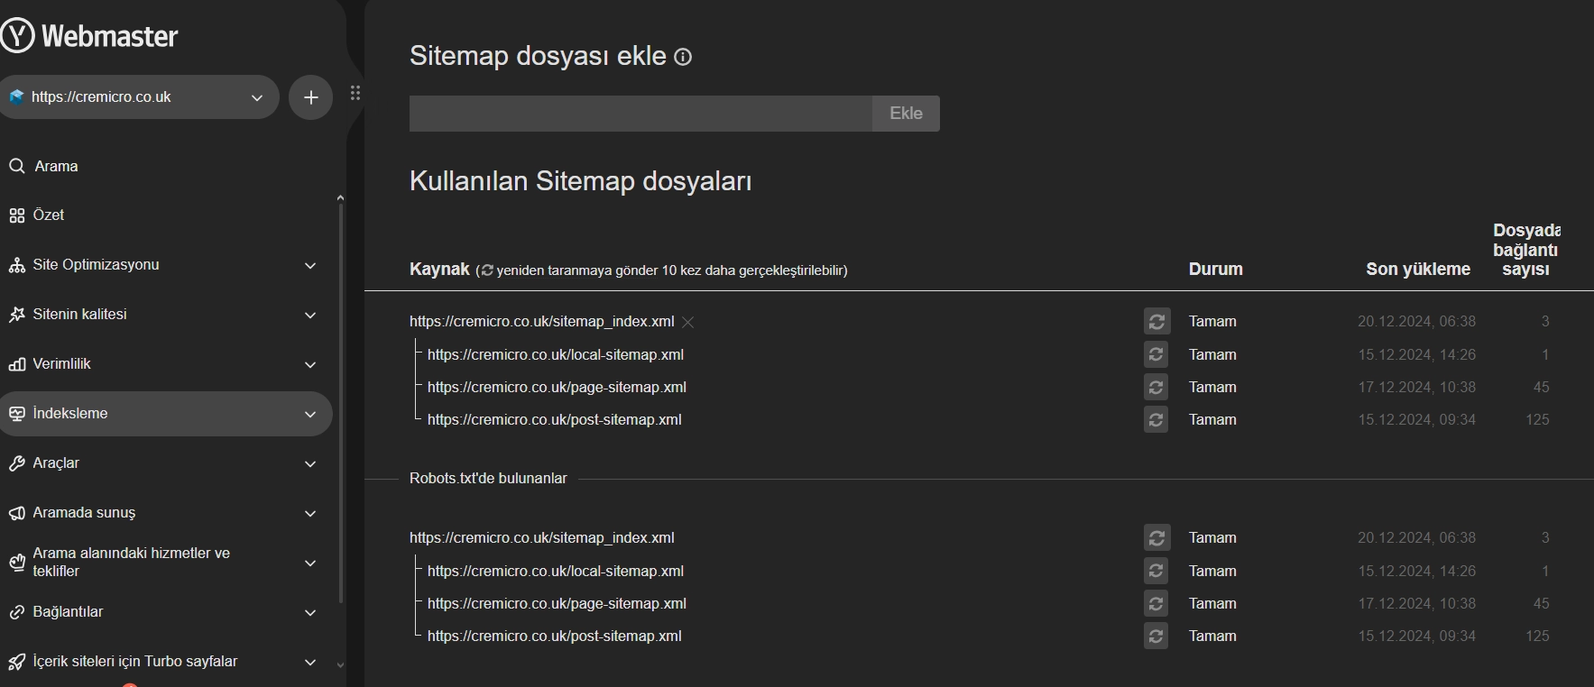
Task: Click the top post-sitemap.xml count 125
Action: pyautogui.click(x=1537, y=419)
